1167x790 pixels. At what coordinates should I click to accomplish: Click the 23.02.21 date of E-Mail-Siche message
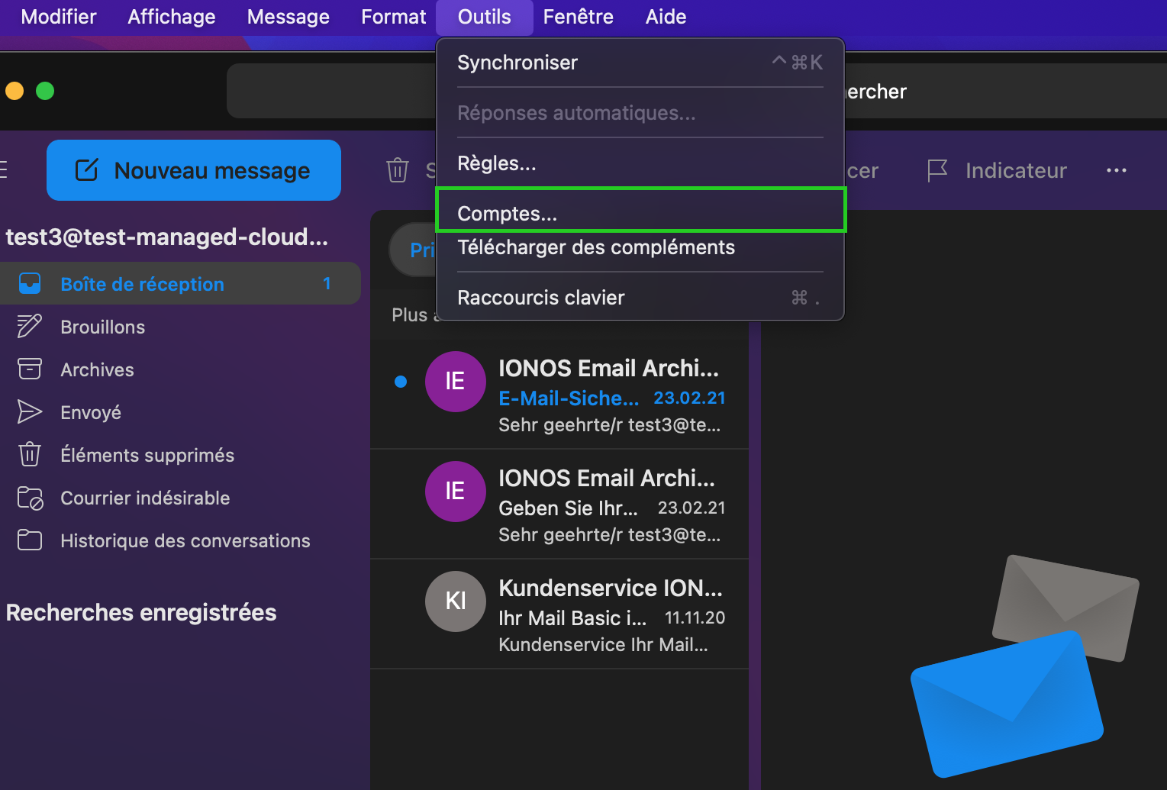click(689, 398)
